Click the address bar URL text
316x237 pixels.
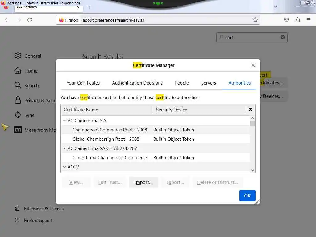[x=113, y=20]
